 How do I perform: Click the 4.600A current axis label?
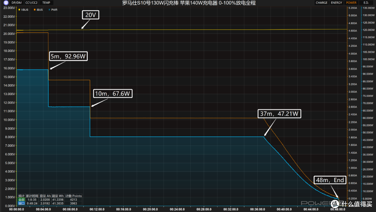353,31
